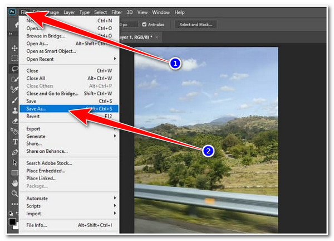Image resolution: width=334 pixels, height=241 pixels.
Task: Select the Lasso tool
Action: point(14,69)
